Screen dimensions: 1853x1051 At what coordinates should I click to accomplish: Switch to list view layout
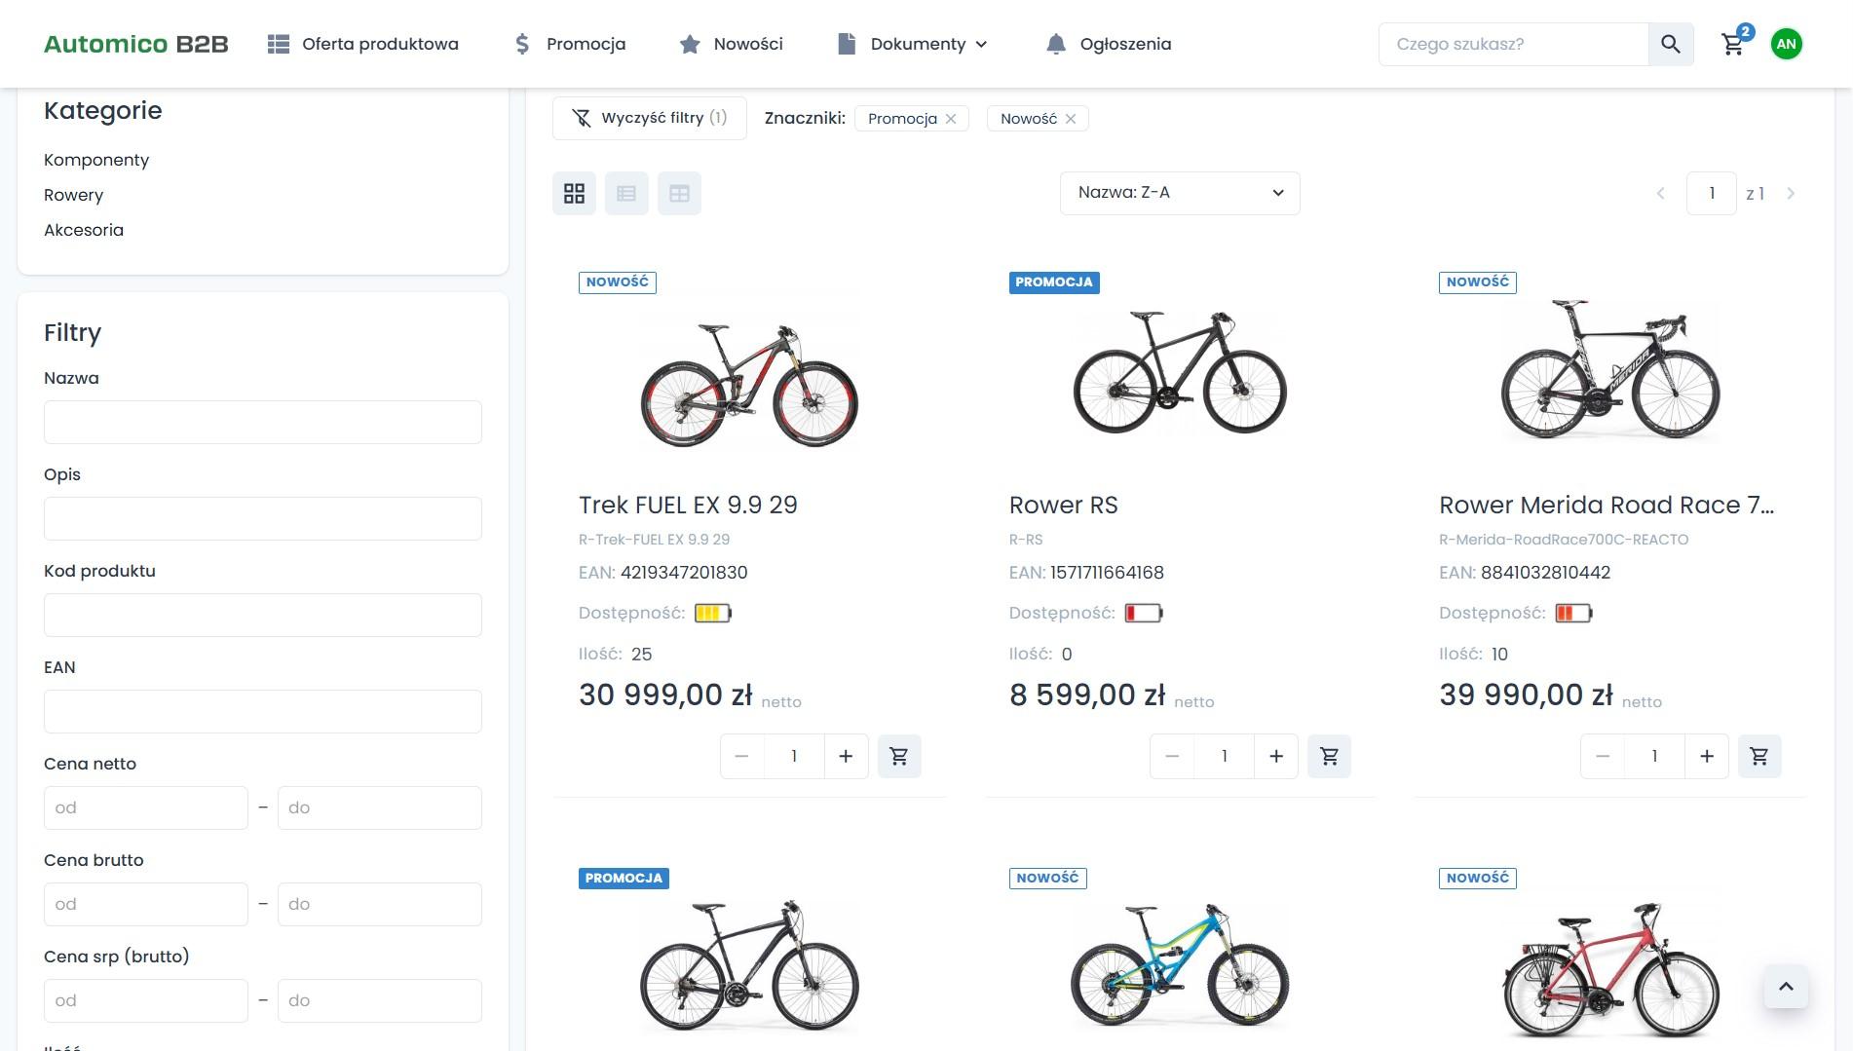coord(626,193)
